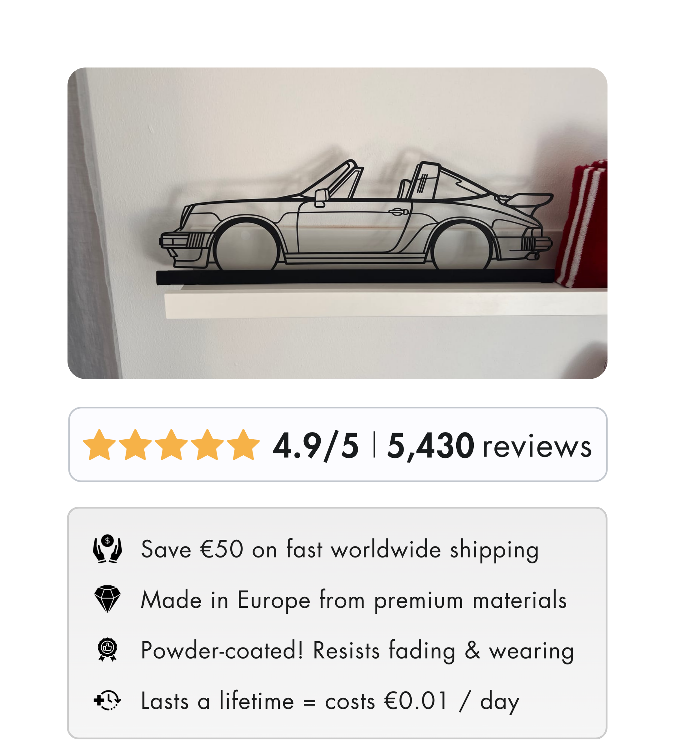
Task: Click the hands holding coin icon
Action: 107,549
